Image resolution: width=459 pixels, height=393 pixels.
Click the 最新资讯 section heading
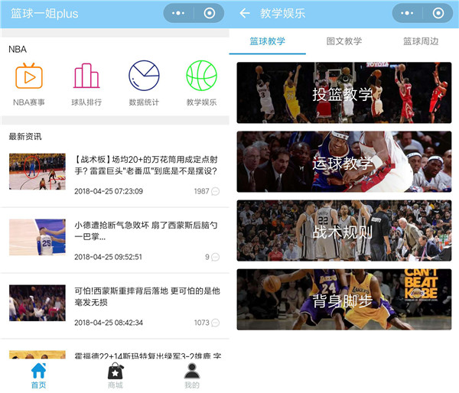click(25, 136)
